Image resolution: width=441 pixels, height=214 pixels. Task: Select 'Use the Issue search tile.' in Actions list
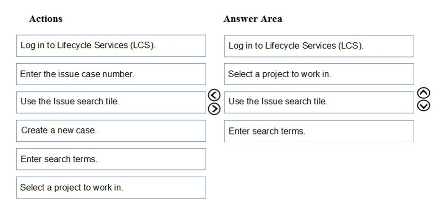111,102
